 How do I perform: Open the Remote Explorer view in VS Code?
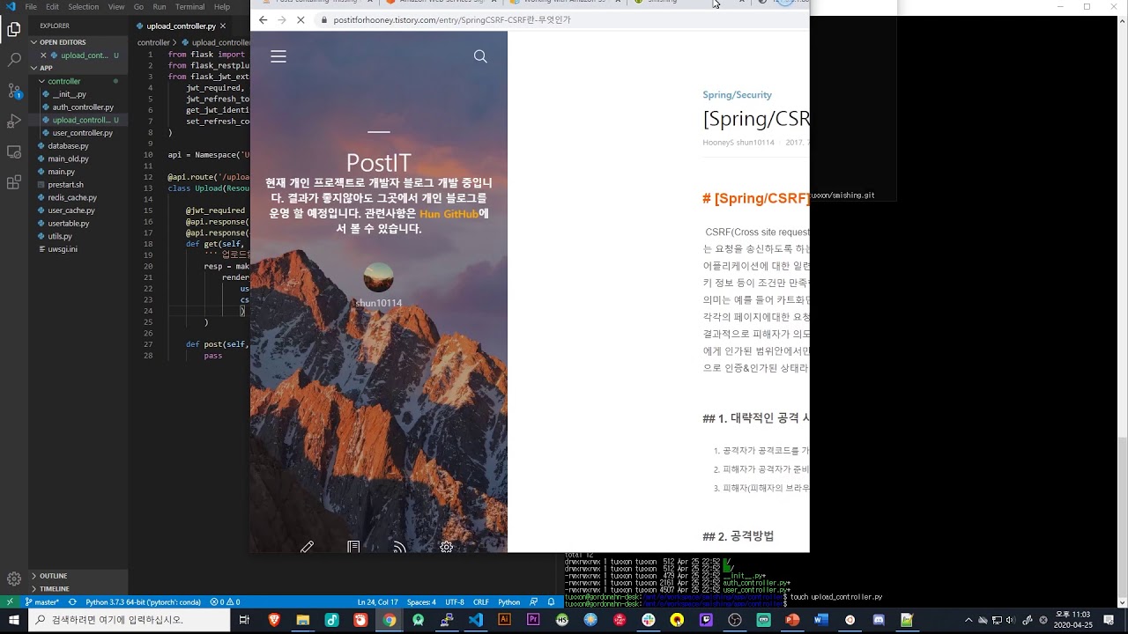click(13, 151)
